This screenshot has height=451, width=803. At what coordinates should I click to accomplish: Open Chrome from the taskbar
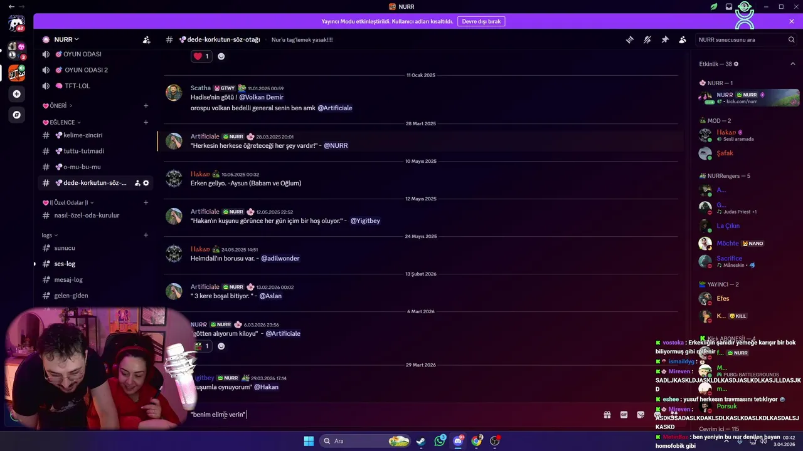click(476, 441)
